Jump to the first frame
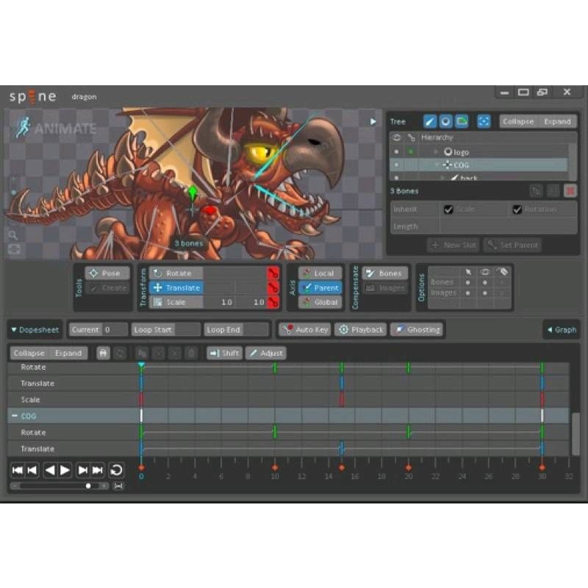Viewport: 588px width, 588px height. [x=17, y=470]
